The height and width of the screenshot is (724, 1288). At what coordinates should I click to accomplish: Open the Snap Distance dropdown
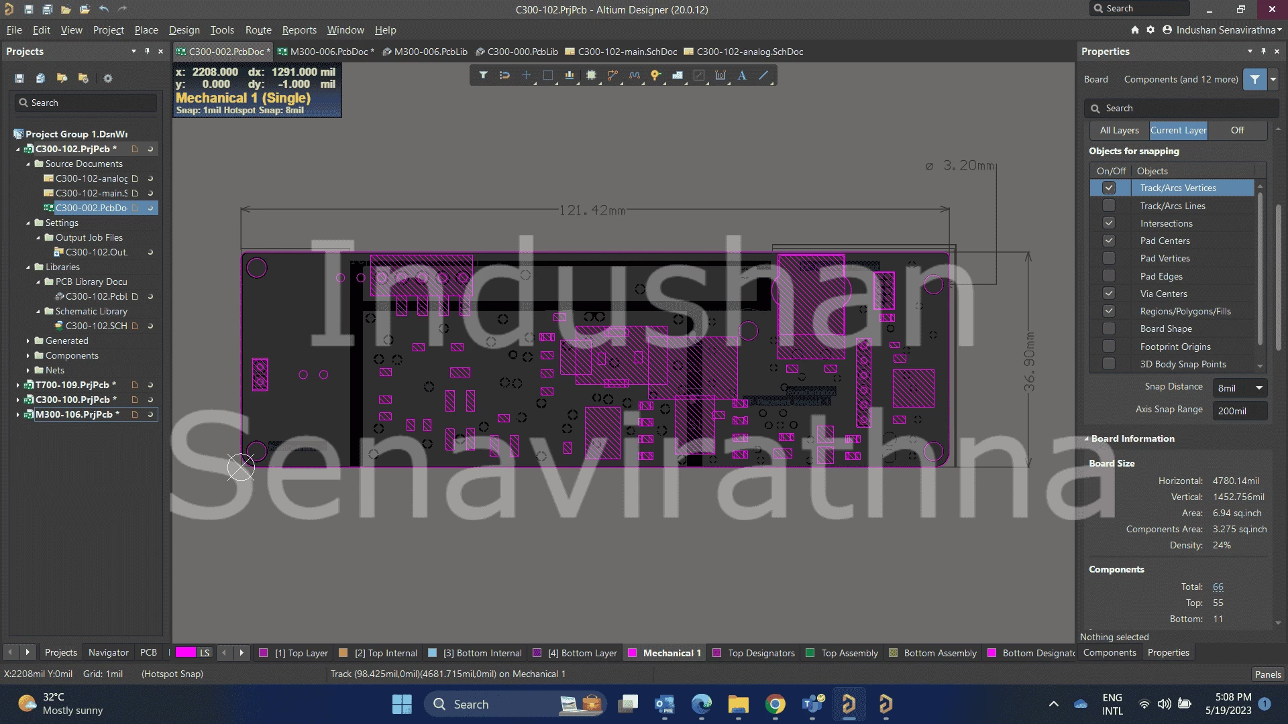[1259, 388]
